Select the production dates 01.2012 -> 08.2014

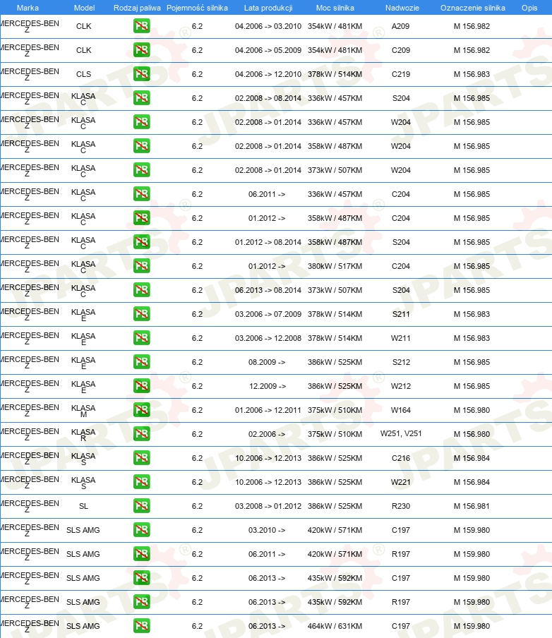click(x=268, y=242)
